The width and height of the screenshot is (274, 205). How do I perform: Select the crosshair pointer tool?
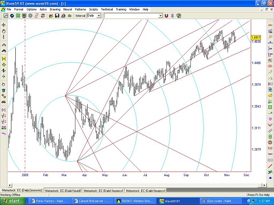click(x=4, y=25)
